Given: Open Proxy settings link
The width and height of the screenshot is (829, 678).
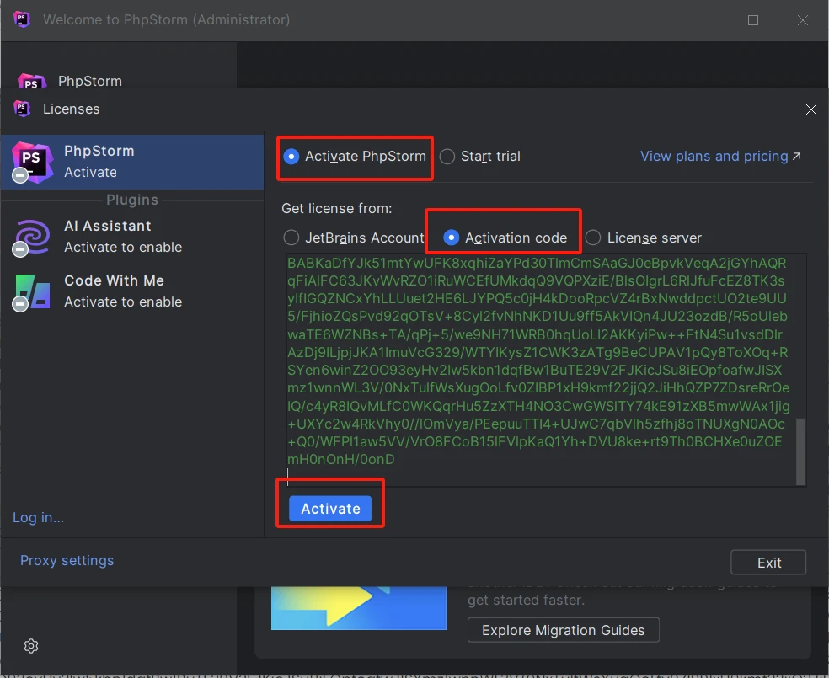Looking at the screenshot, I should tap(67, 560).
